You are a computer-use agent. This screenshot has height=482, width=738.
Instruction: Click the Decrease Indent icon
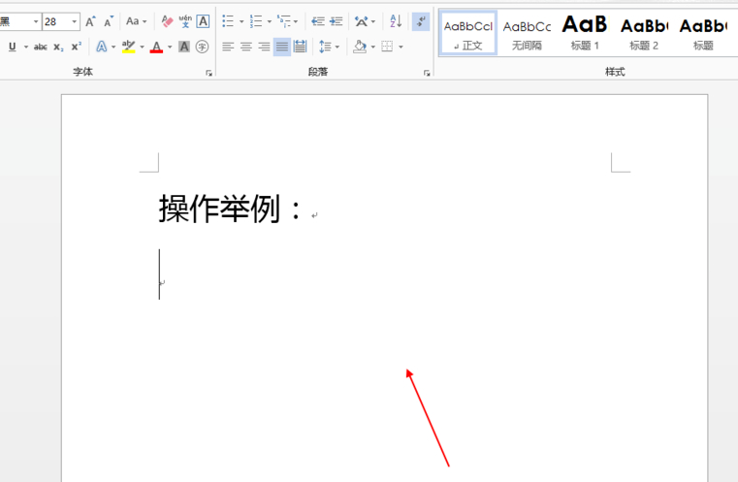317,21
